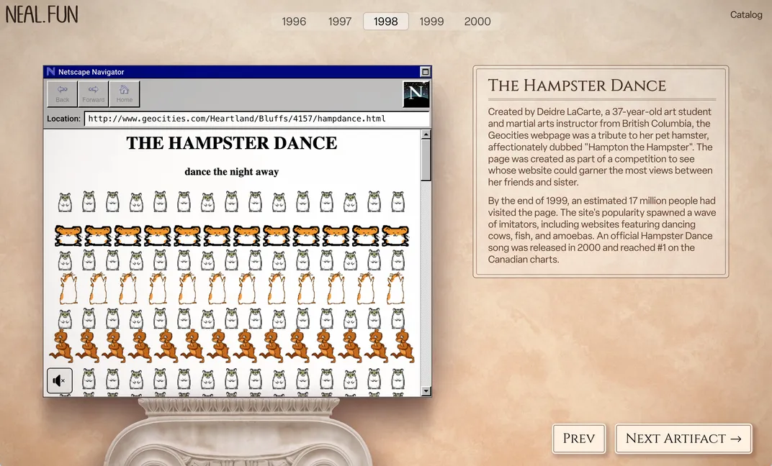This screenshot has width=772, height=466.
Task: Click the Netscape title bar N icon
Action: click(50, 72)
